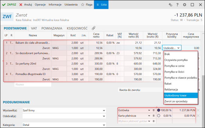Image resolution: width=205 pixels, height=128 pixels.
Task: Expand the Wystawił(a) dropdown
Action: pos(104,110)
